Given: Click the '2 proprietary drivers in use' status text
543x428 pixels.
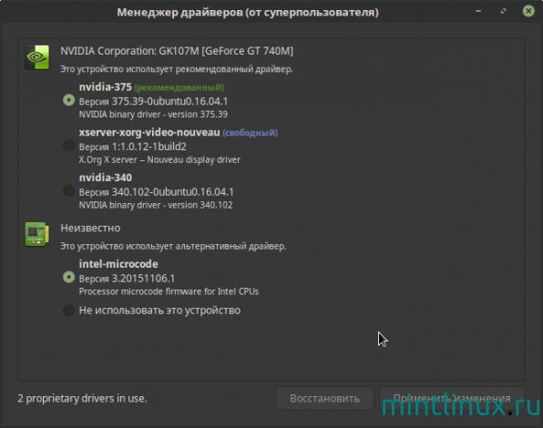Looking at the screenshot, I should [82, 398].
